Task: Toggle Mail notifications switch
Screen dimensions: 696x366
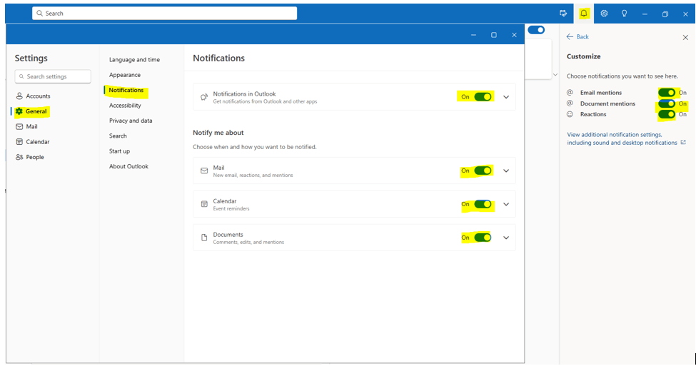Action: tap(483, 171)
